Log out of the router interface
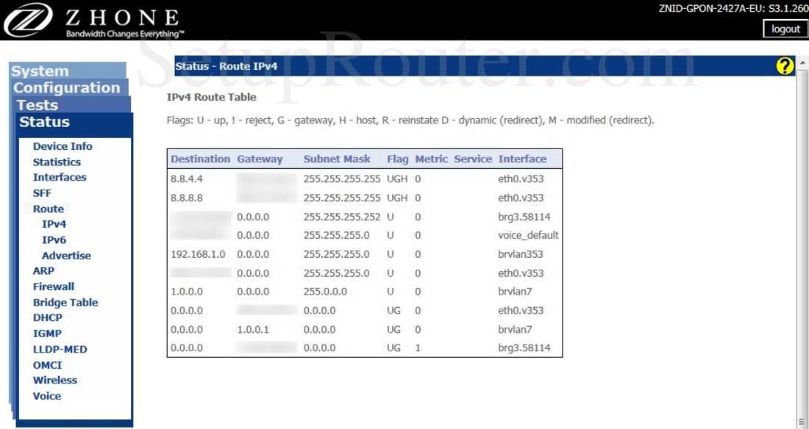This screenshot has height=429, width=809. 785,29
